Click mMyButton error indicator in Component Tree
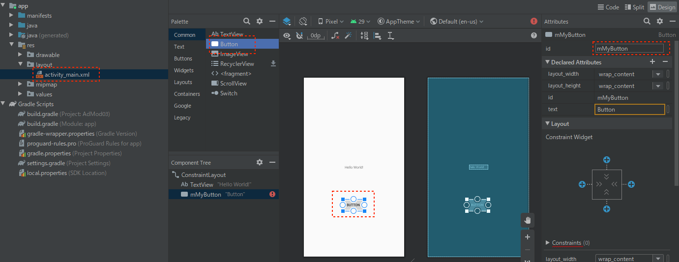679x262 pixels. point(272,194)
